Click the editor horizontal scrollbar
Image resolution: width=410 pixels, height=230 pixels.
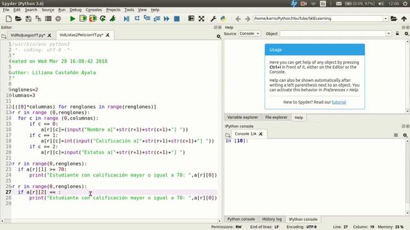[x=111, y=221]
